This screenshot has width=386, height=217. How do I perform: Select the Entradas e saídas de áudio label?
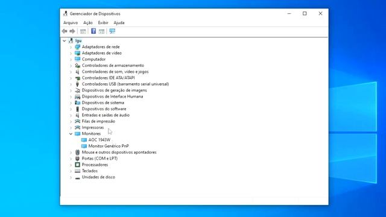click(106, 115)
